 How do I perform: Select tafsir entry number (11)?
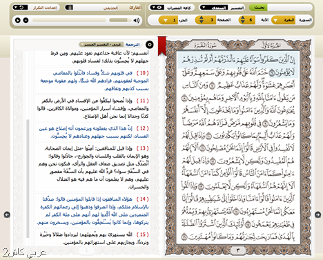coord(92,108)
